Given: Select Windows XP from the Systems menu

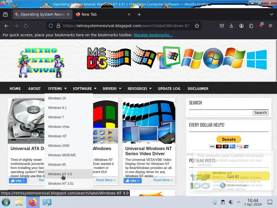Looking at the screenshot, I should coord(69,136).
